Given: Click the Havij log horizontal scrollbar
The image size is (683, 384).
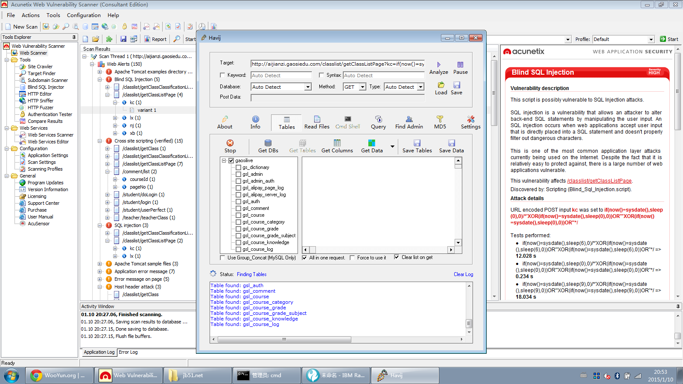Looking at the screenshot, I should click(284, 340).
